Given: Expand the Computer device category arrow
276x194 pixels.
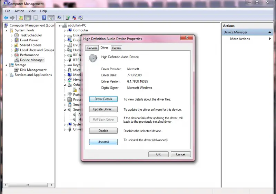Looking at the screenshot, I should coord(65,31).
